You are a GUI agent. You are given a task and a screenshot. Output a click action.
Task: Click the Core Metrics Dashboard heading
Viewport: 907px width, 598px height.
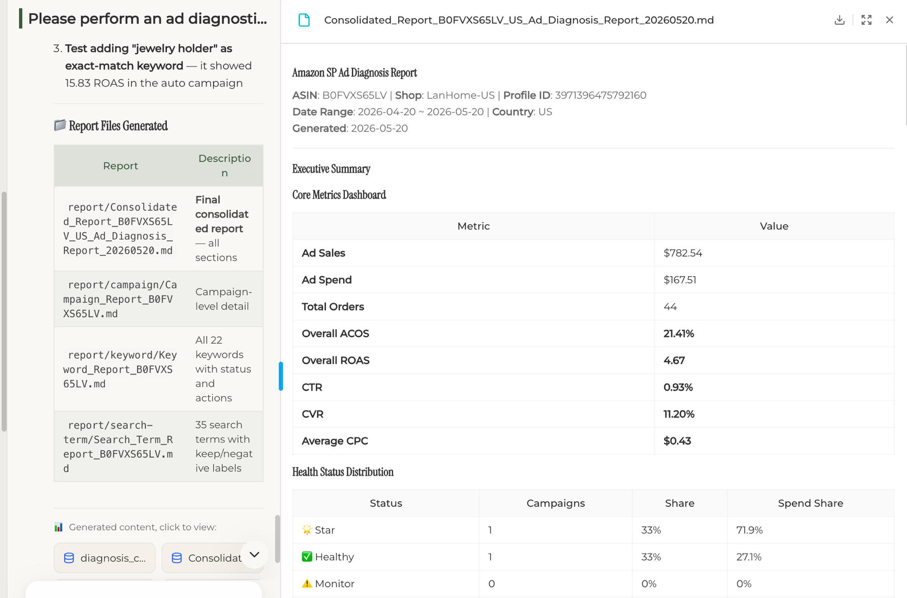(339, 195)
